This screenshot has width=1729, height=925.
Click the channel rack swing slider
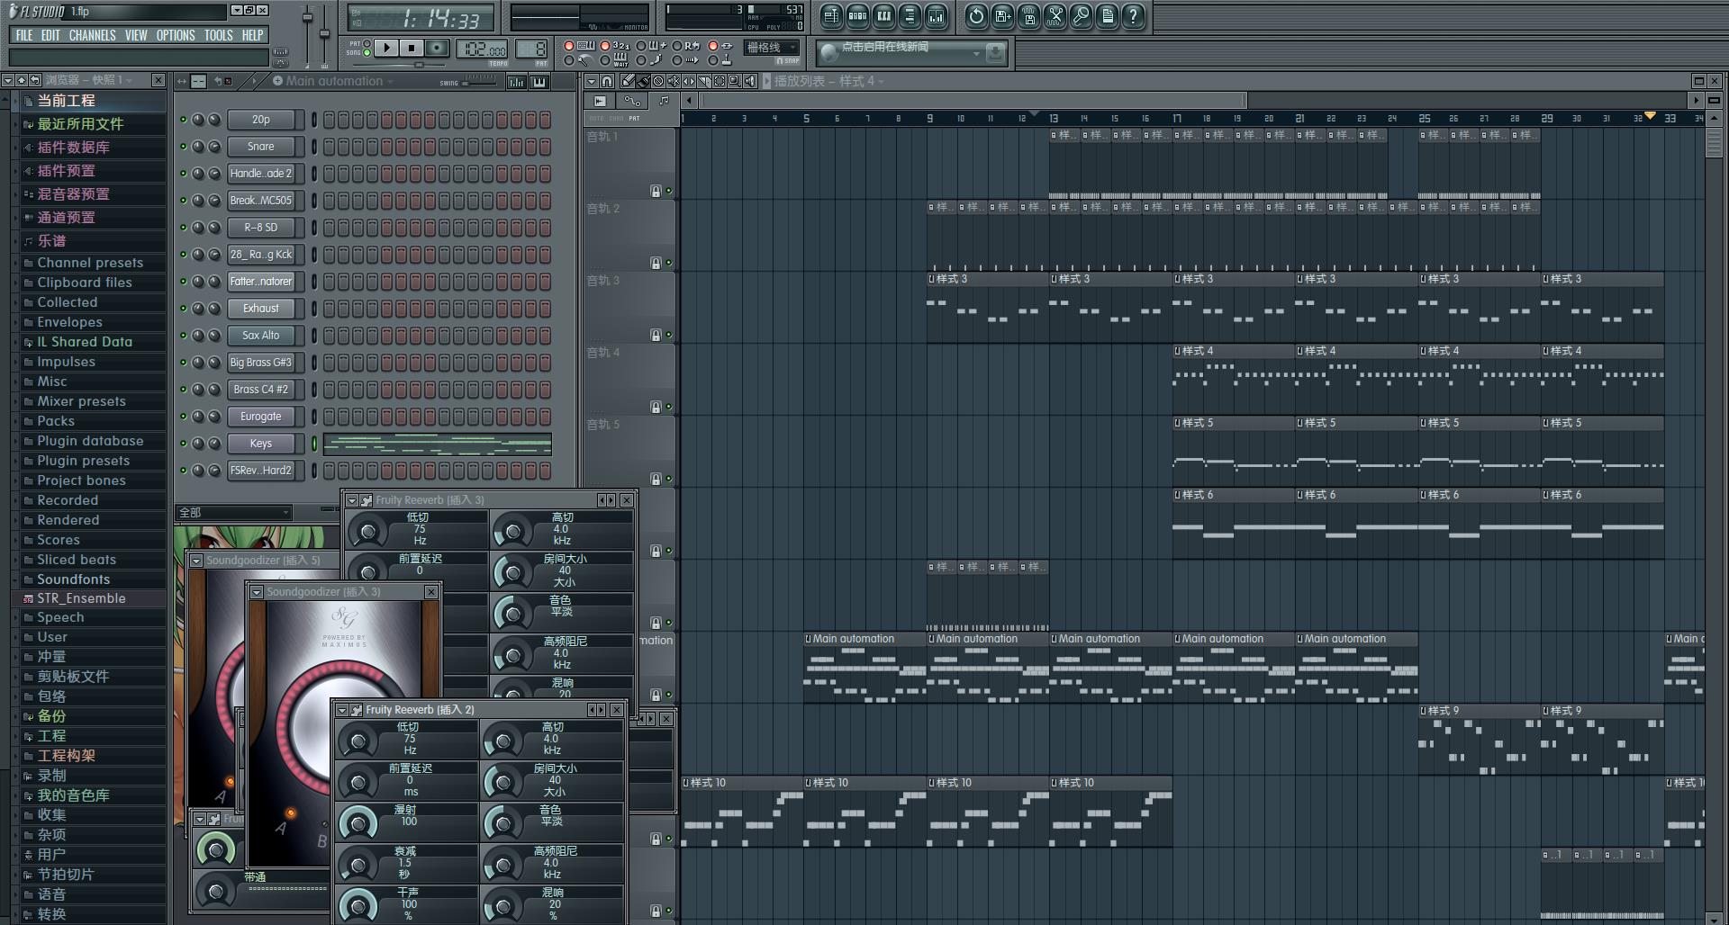[x=477, y=82]
